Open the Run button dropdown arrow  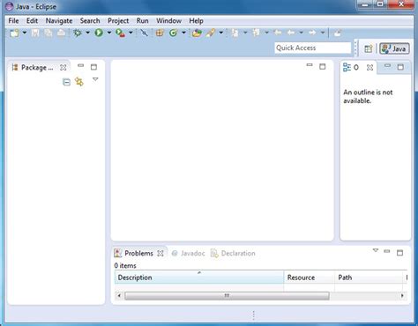(x=109, y=33)
